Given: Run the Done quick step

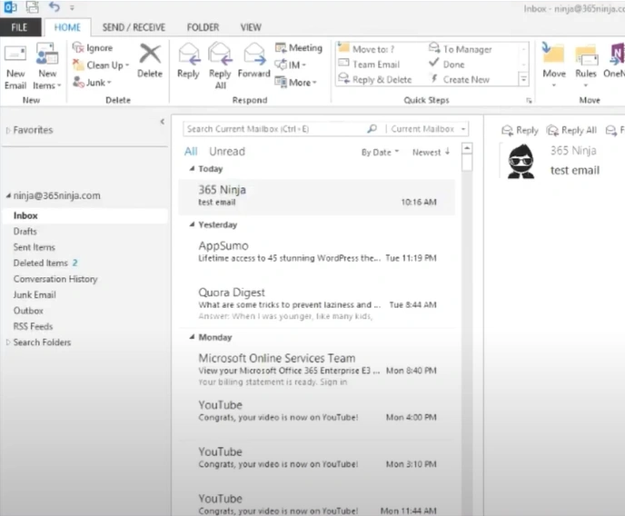Looking at the screenshot, I should 447,64.
